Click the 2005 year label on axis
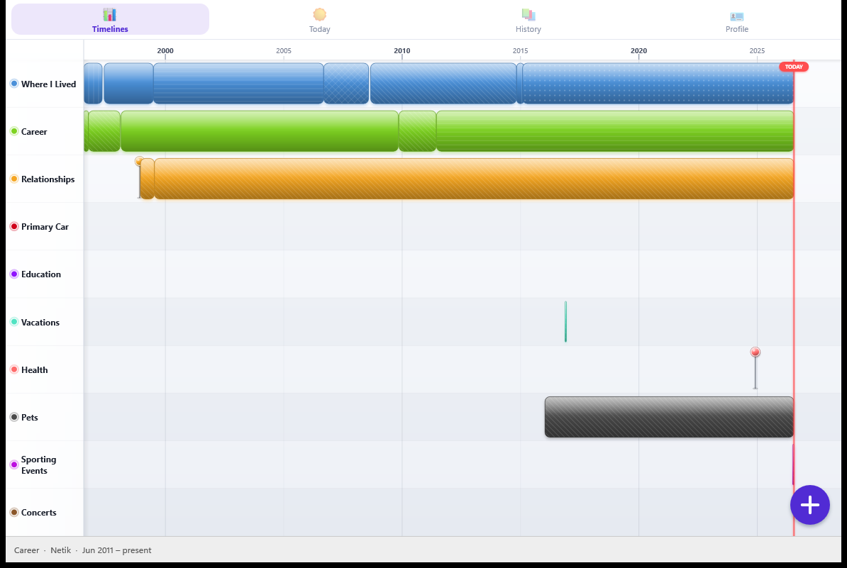The image size is (847, 568). click(x=284, y=51)
